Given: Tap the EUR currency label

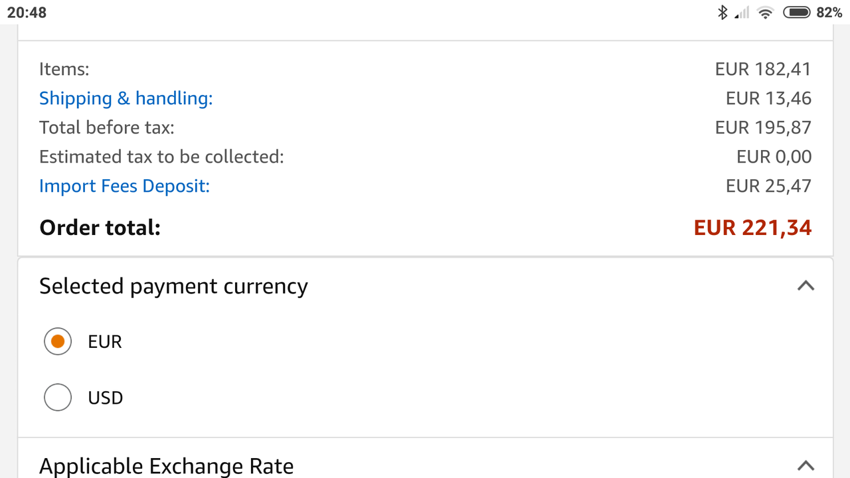Looking at the screenshot, I should [x=105, y=342].
